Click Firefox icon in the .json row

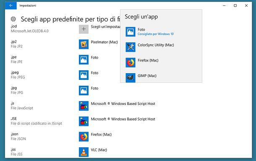click(x=84, y=137)
